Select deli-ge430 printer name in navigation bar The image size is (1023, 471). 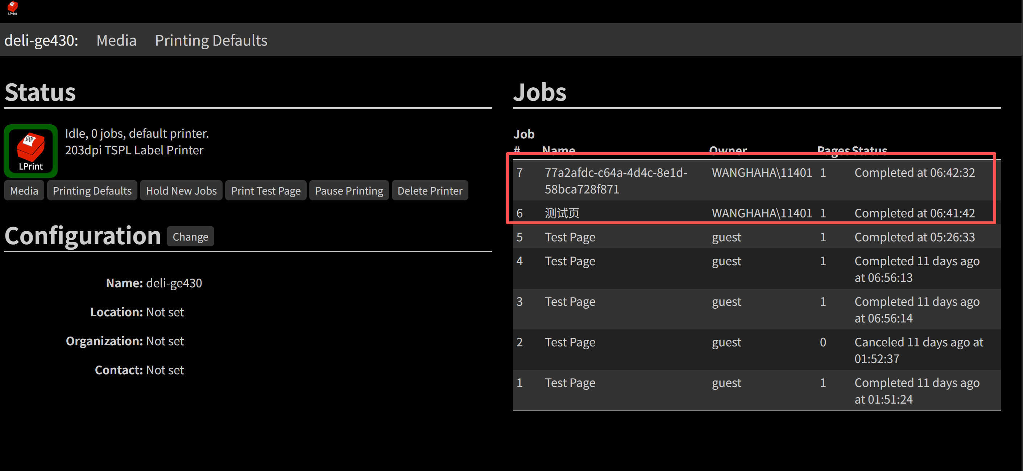coord(41,40)
